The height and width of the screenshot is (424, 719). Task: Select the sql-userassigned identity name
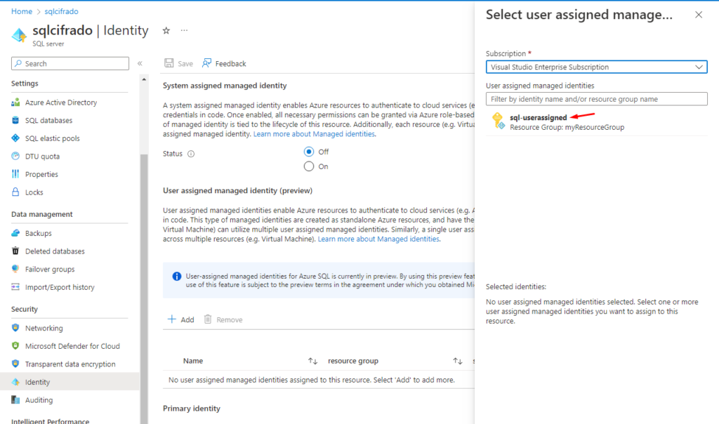coord(539,118)
